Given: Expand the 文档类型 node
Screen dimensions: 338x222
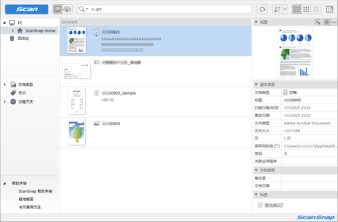Looking at the screenshot, I should tap(5, 84).
